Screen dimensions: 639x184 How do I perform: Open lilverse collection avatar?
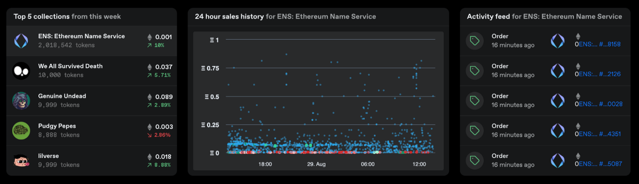point(21,161)
